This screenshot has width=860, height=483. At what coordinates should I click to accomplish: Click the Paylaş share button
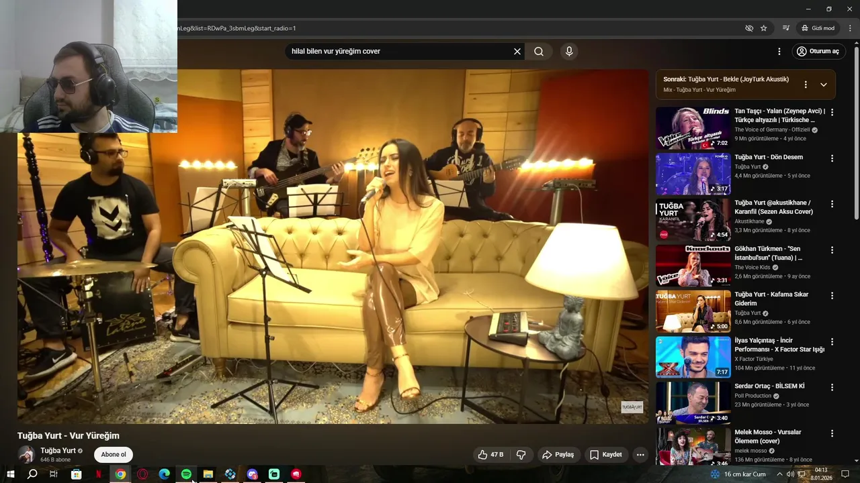[x=558, y=455]
